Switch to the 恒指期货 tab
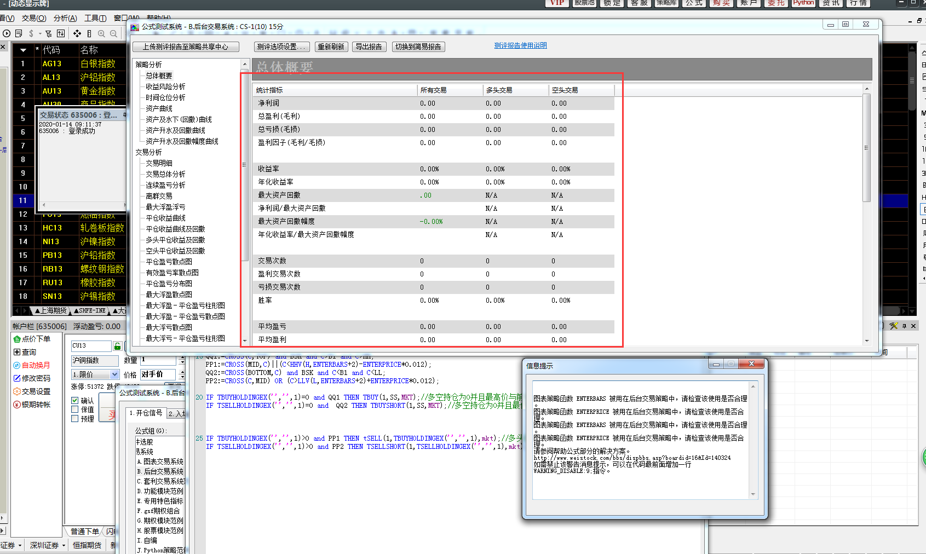This screenshot has height=554, width=926. (x=88, y=545)
